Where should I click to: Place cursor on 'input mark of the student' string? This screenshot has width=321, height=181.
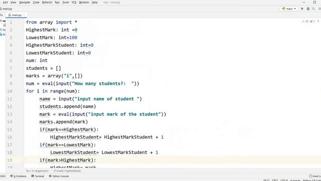[x=124, y=114]
